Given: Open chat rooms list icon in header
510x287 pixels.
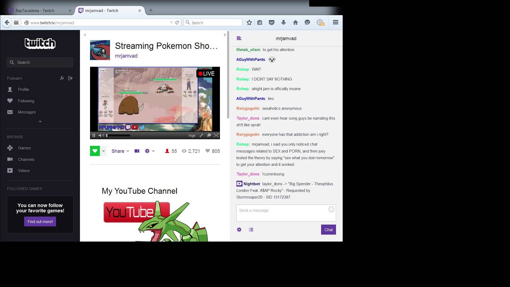Looking at the screenshot, I should pyautogui.click(x=239, y=38).
